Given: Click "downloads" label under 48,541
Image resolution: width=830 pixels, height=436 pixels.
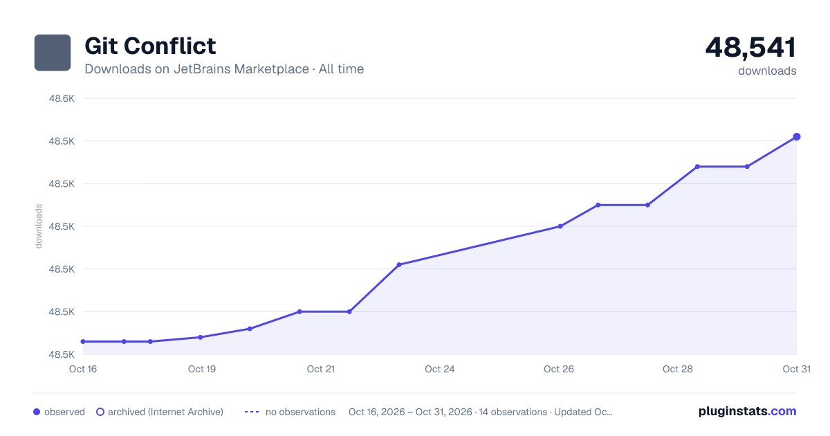Looking at the screenshot, I should point(767,71).
